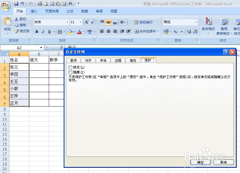Enable the 锁定 (Lock) checkbox
The image size is (240, 173).
71,67
